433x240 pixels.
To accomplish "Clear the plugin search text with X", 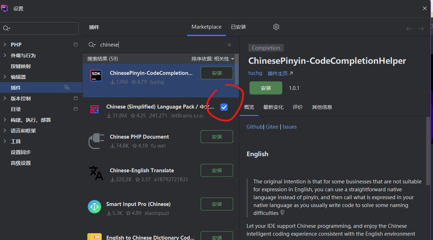I will click(229, 45).
